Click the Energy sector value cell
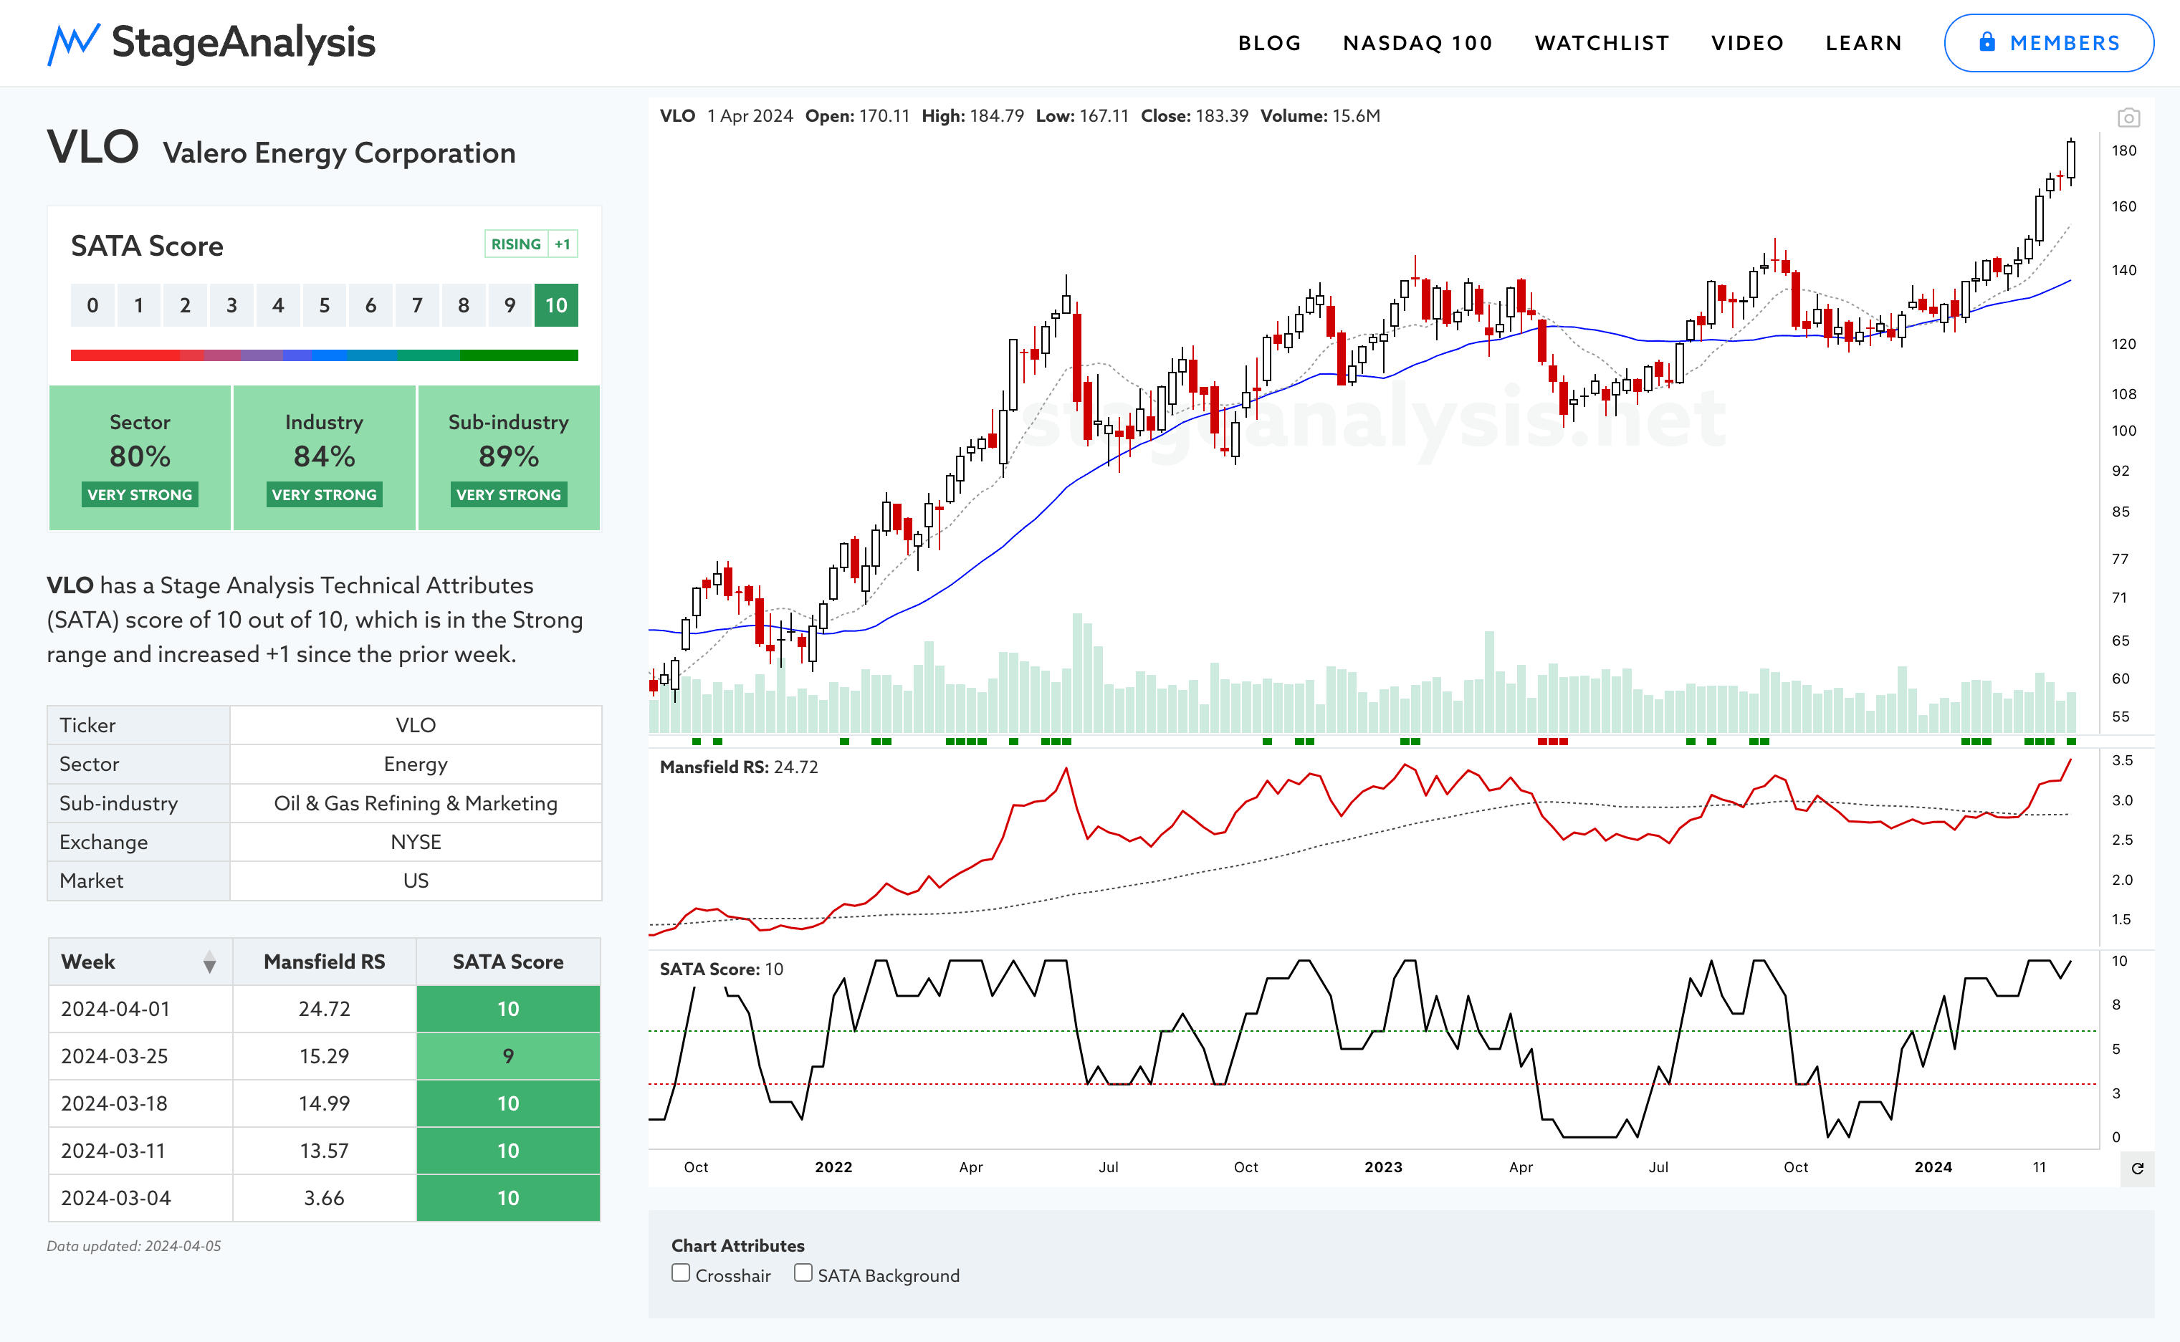The image size is (2180, 1342). (416, 765)
